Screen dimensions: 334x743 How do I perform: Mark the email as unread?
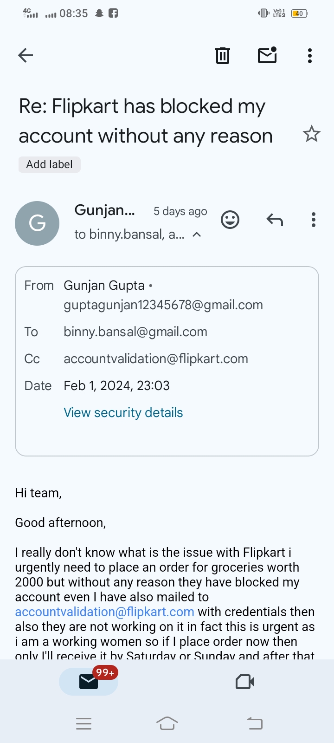[x=267, y=55]
